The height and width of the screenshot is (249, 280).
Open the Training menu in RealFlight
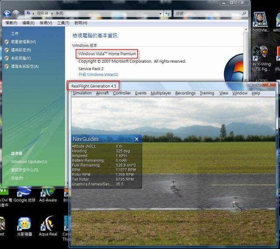(207, 93)
